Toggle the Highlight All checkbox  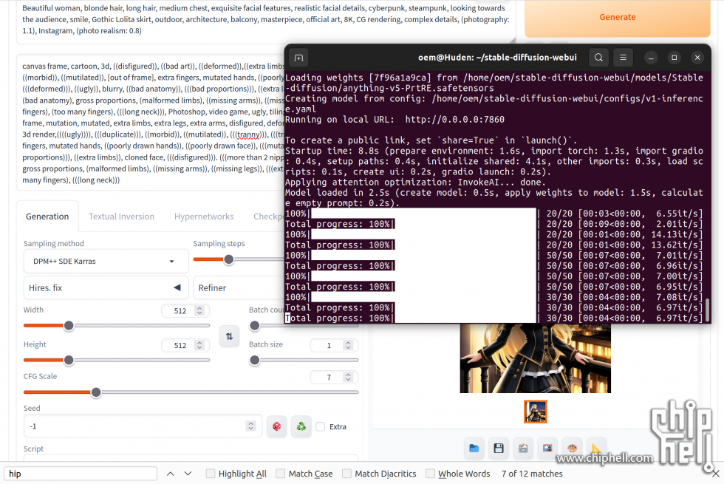(x=211, y=474)
